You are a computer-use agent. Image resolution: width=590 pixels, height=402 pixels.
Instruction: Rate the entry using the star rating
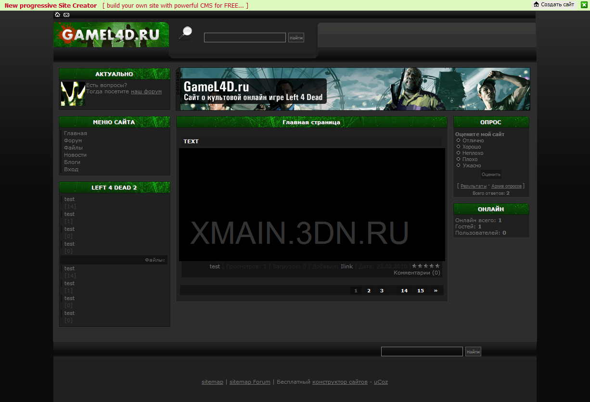[x=425, y=265]
